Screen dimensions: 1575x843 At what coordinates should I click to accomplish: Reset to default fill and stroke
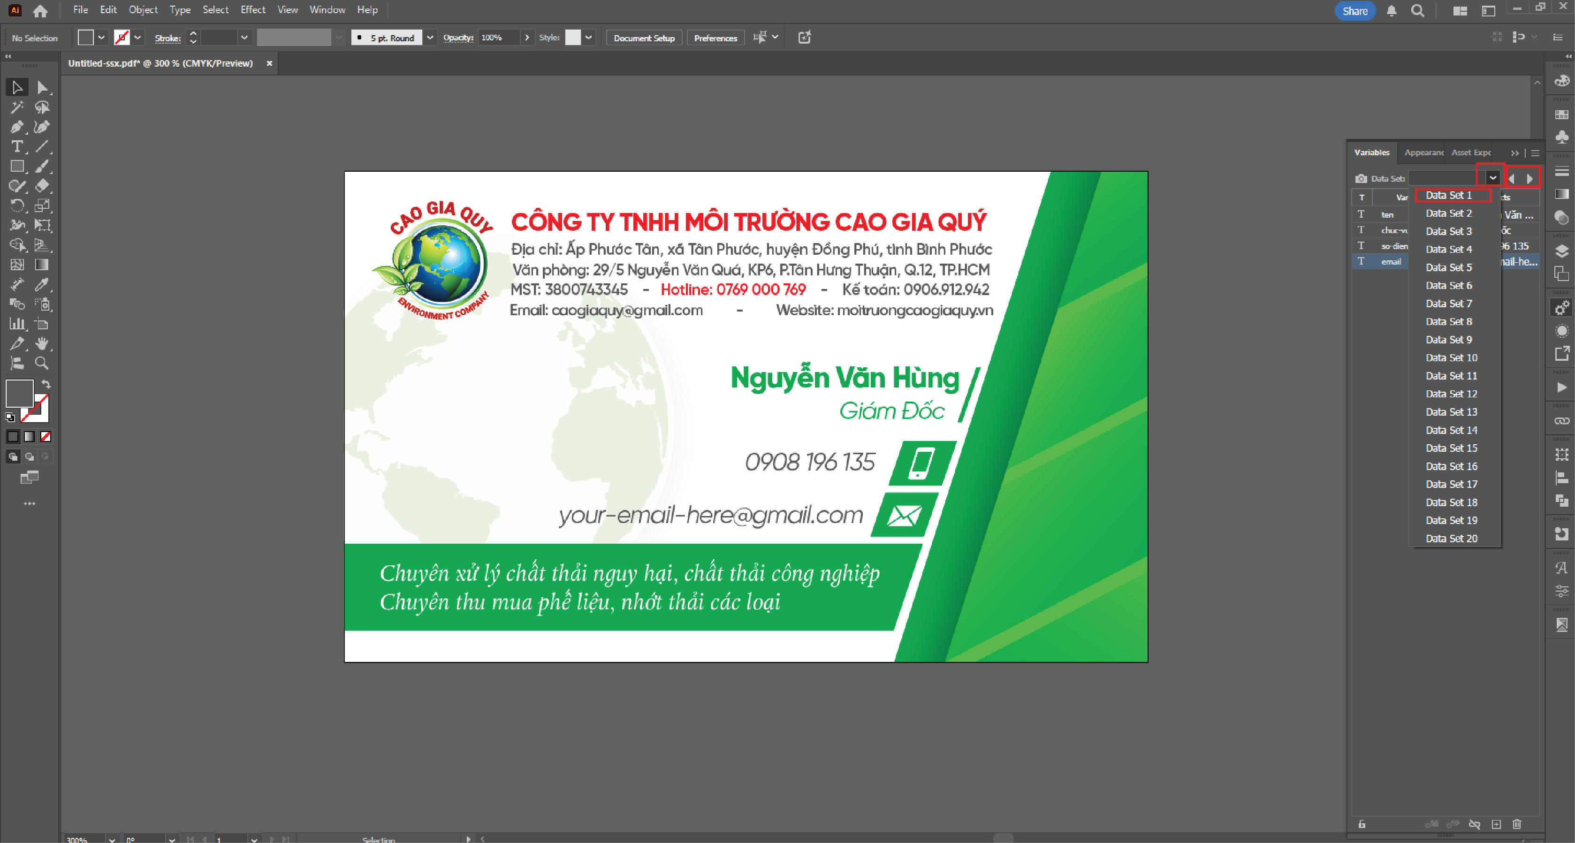coord(10,418)
